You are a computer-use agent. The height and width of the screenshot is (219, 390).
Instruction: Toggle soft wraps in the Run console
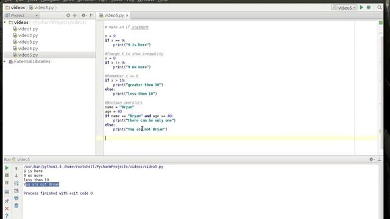[x=16, y=183]
